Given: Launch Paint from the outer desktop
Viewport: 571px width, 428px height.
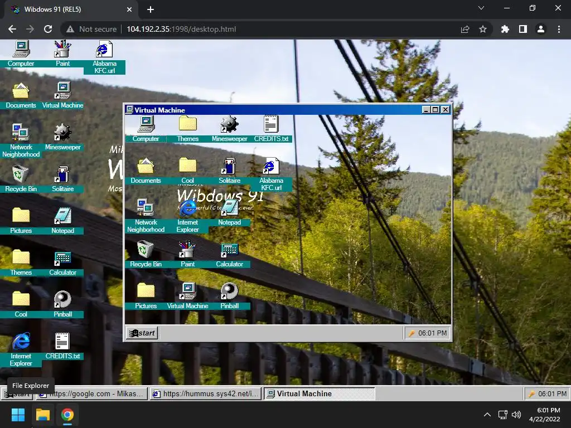Looking at the screenshot, I should click(62, 54).
